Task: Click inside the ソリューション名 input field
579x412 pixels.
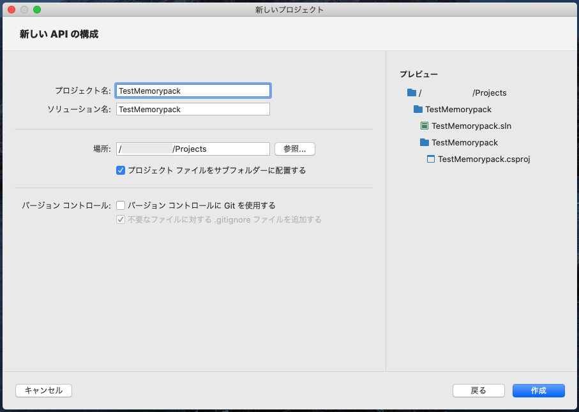Action: click(193, 109)
